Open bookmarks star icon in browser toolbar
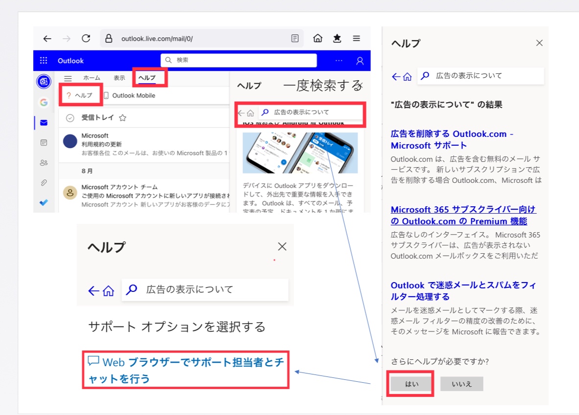 [x=337, y=38]
